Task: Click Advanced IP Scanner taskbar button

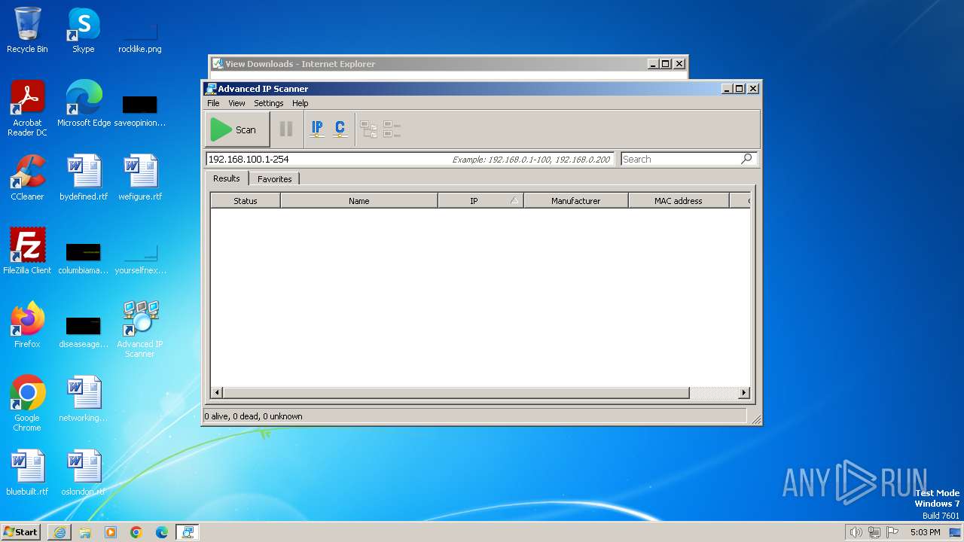Action: click(188, 532)
